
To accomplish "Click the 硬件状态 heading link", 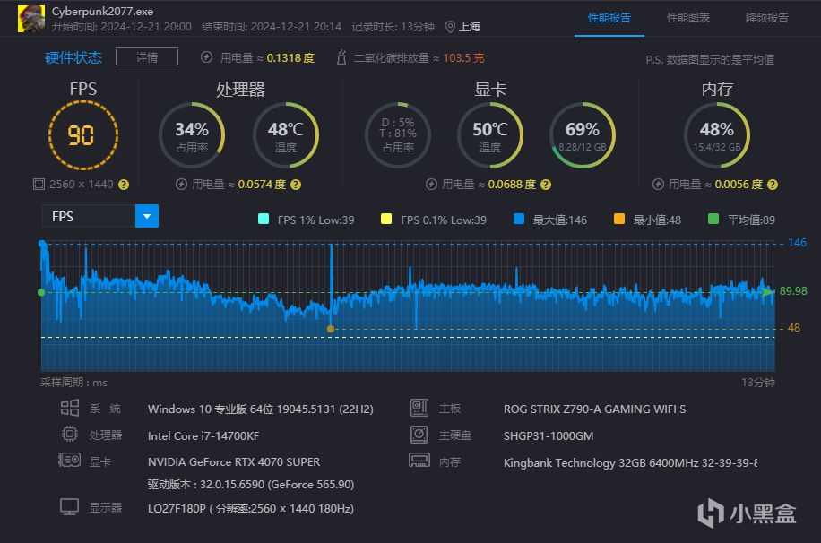I will click(73, 57).
